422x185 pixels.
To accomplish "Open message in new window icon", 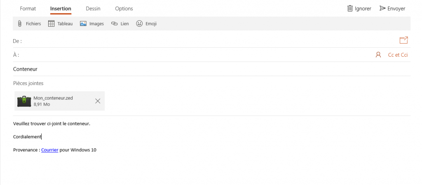I will pyautogui.click(x=403, y=40).
